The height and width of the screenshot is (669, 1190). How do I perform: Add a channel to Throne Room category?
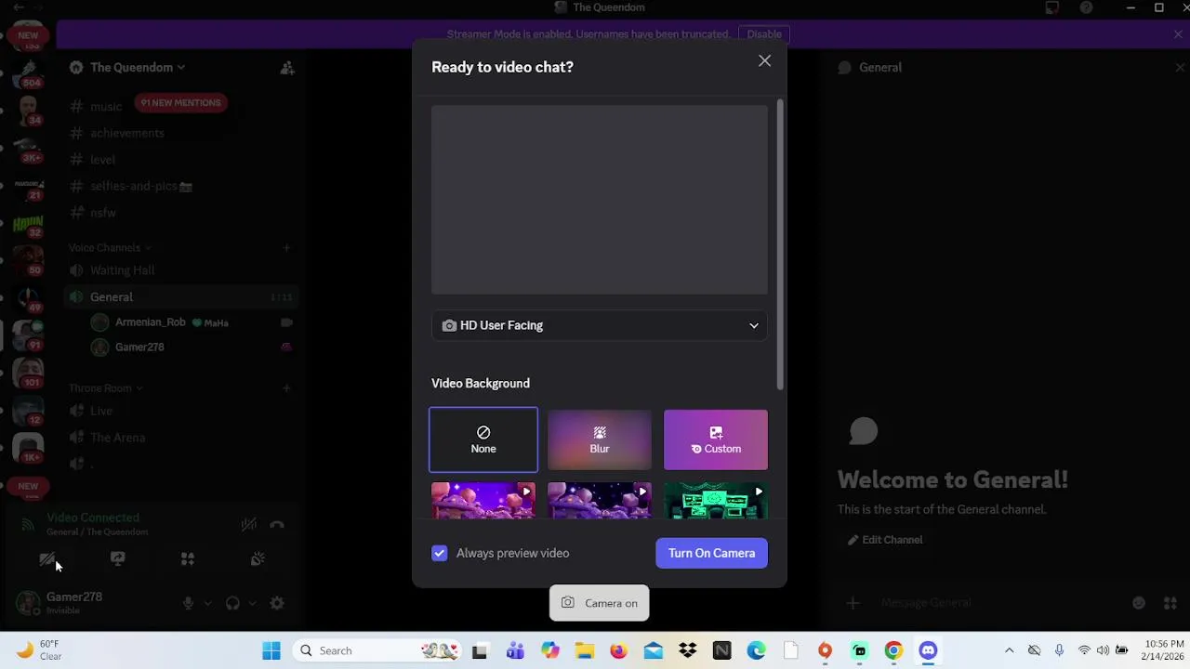(286, 388)
